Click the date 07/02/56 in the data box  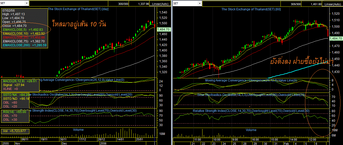pyautogui.click(x=9, y=10)
